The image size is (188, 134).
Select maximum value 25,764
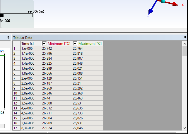pos(88,49)
